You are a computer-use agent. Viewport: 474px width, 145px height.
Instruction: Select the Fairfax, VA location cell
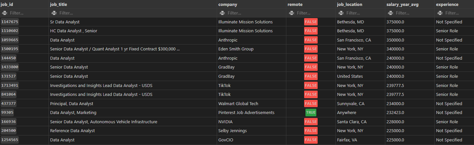click(348, 140)
